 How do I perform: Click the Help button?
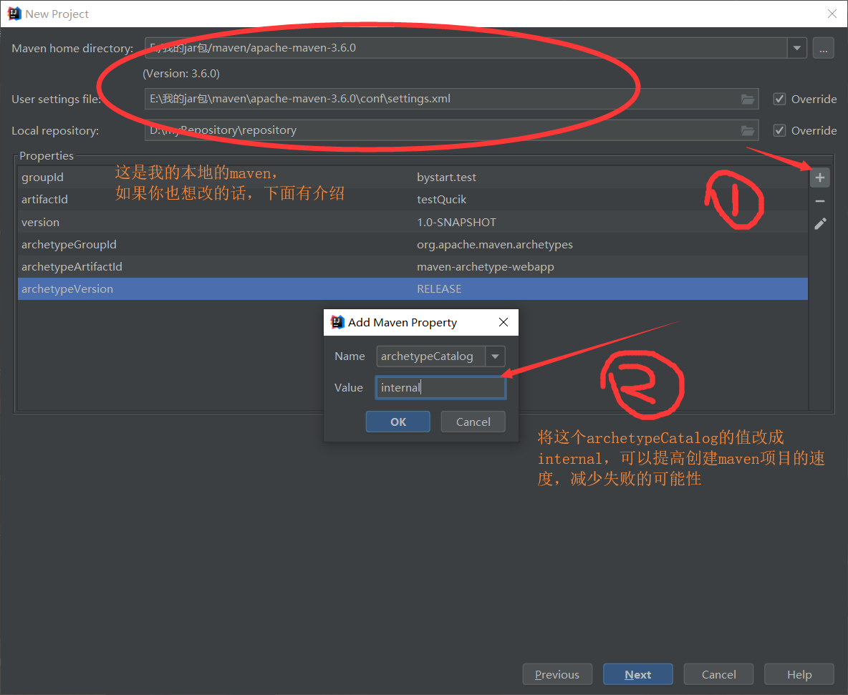[x=799, y=674]
